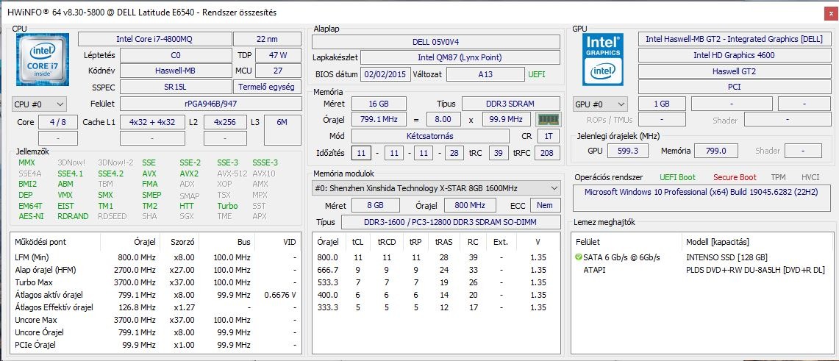
Task: Click the DDR3 SDRAM memory type field
Action: click(511, 104)
